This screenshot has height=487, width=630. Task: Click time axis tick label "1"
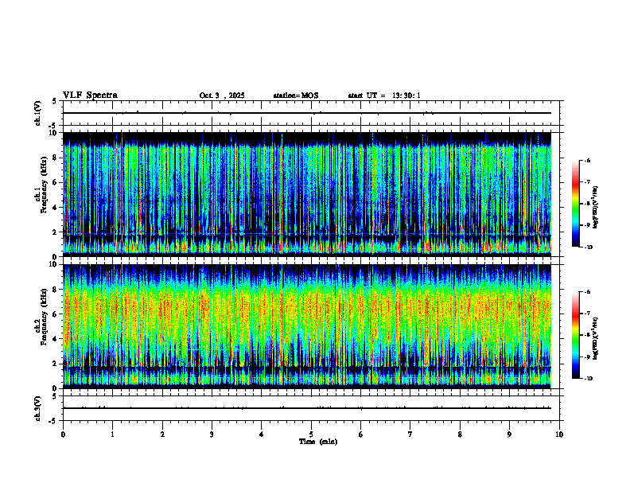click(x=112, y=434)
